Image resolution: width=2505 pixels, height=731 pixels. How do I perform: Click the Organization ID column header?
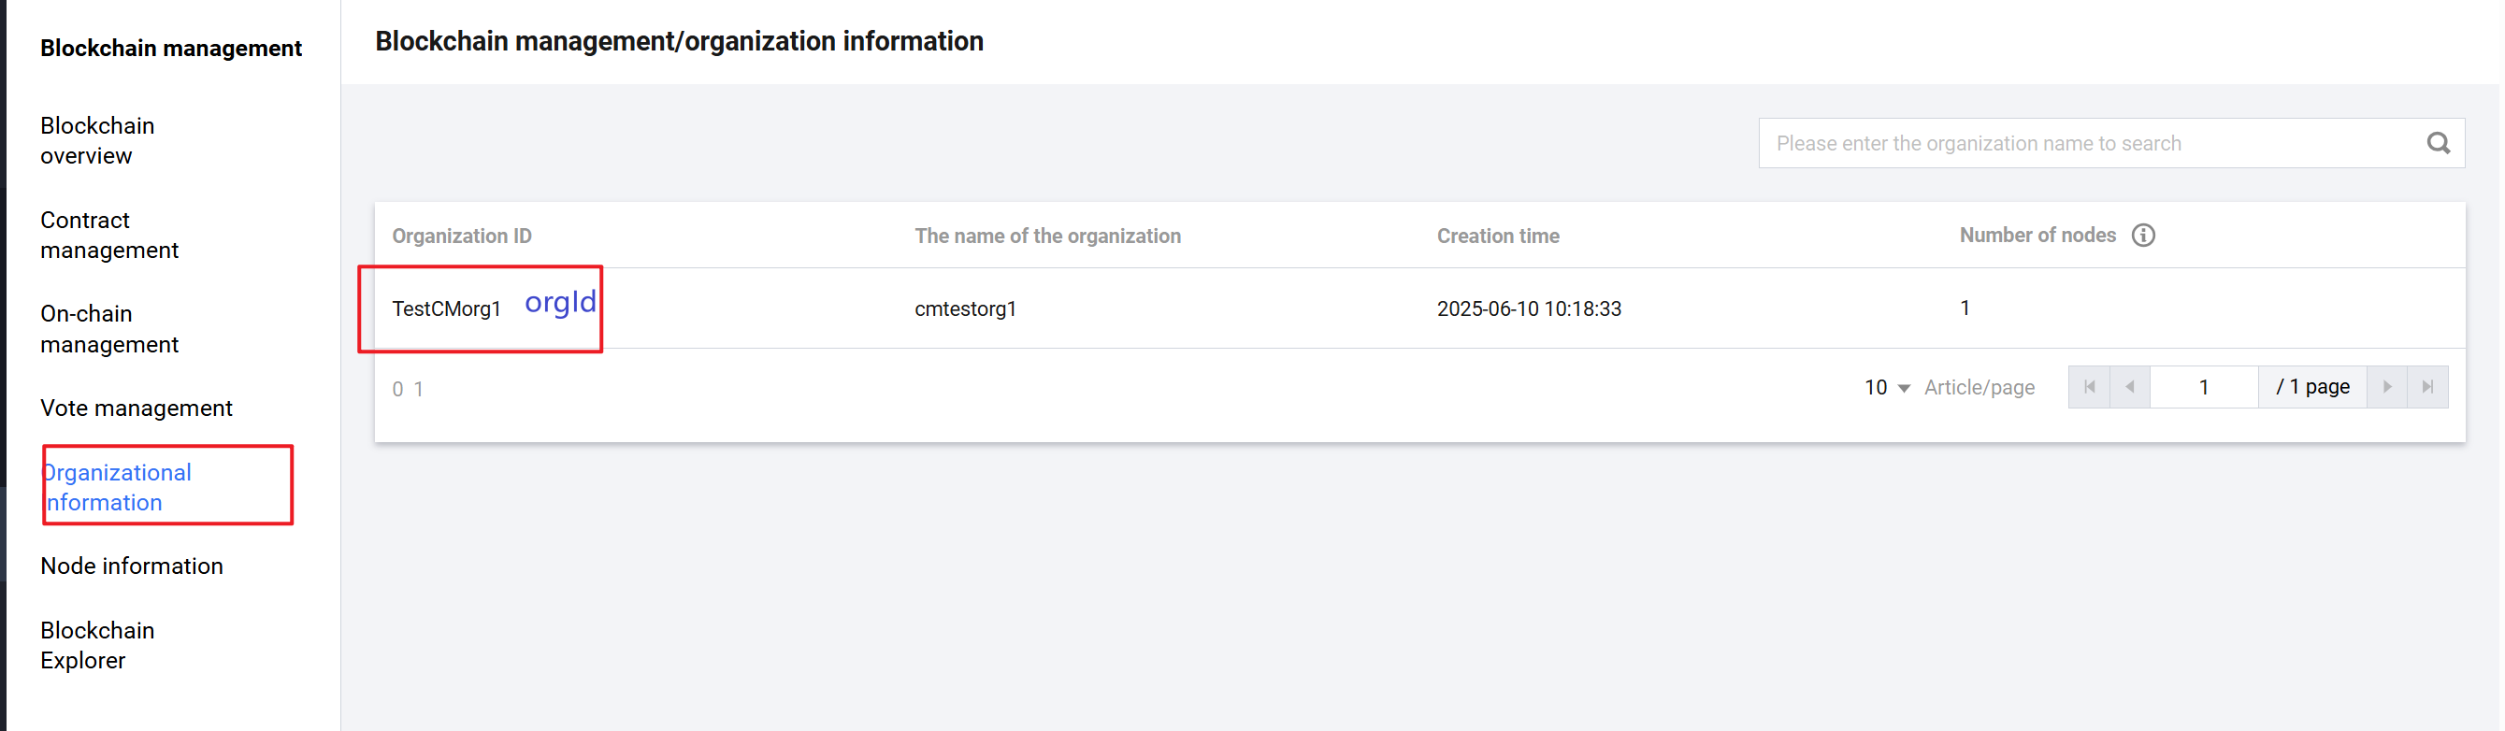pos(462,236)
